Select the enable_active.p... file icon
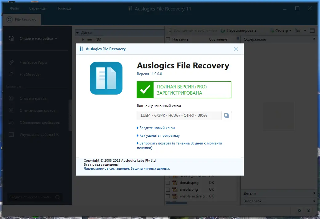Screen dimensions: 320x219 (175, 196)
